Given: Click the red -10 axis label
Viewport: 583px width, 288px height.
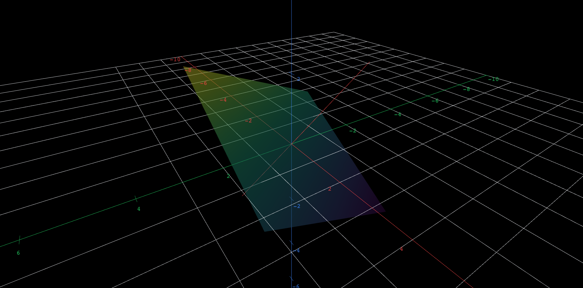Looking at the screenshot, I should [x=175, y=60].
